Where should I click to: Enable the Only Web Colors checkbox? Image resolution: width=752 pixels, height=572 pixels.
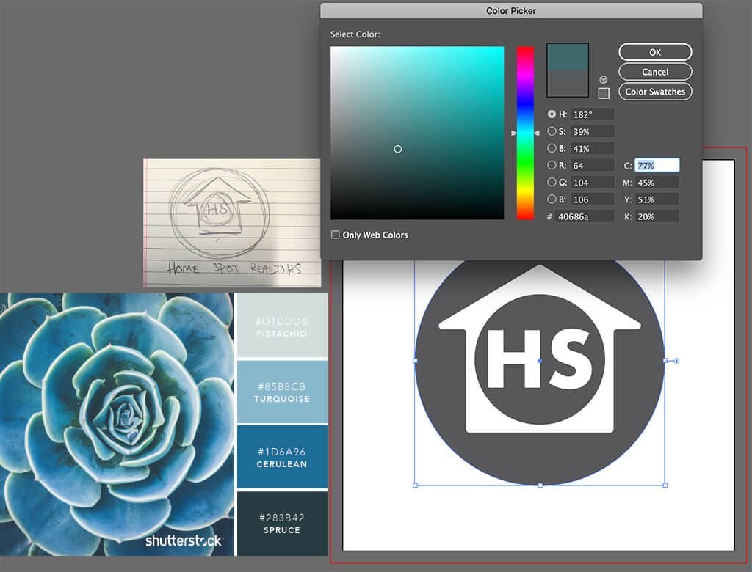click(335, 235)
